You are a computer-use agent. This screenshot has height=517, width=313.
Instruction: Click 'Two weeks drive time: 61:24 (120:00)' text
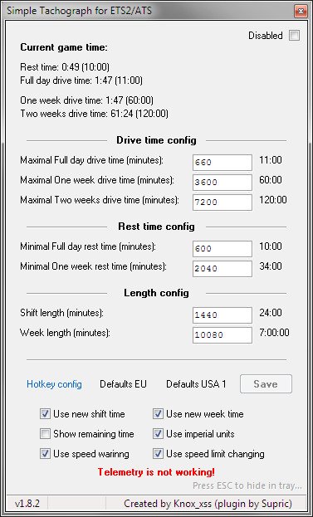pos(95,114)
